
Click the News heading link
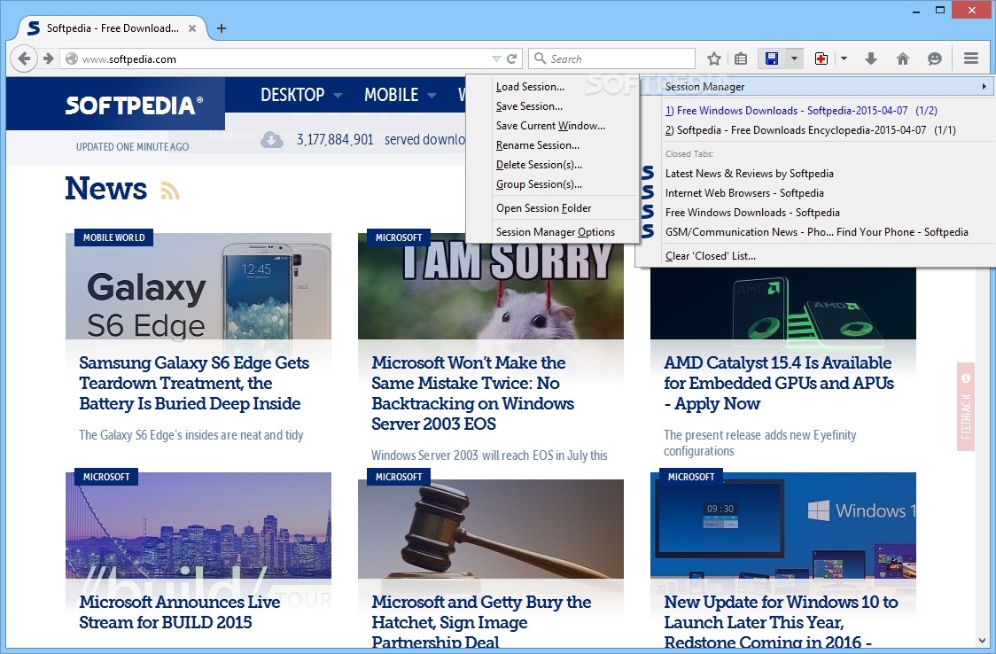tap(106, 188)
